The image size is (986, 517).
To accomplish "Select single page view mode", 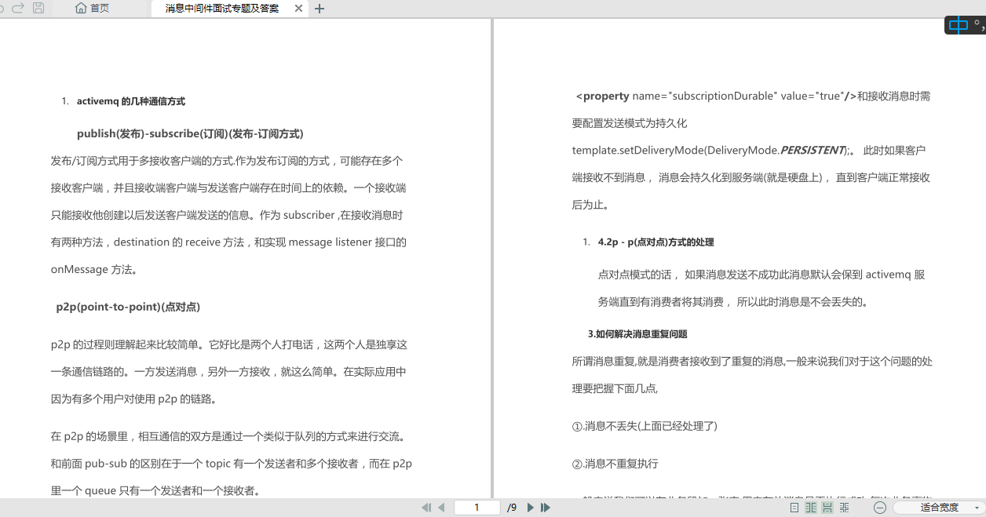I will 794,508.
